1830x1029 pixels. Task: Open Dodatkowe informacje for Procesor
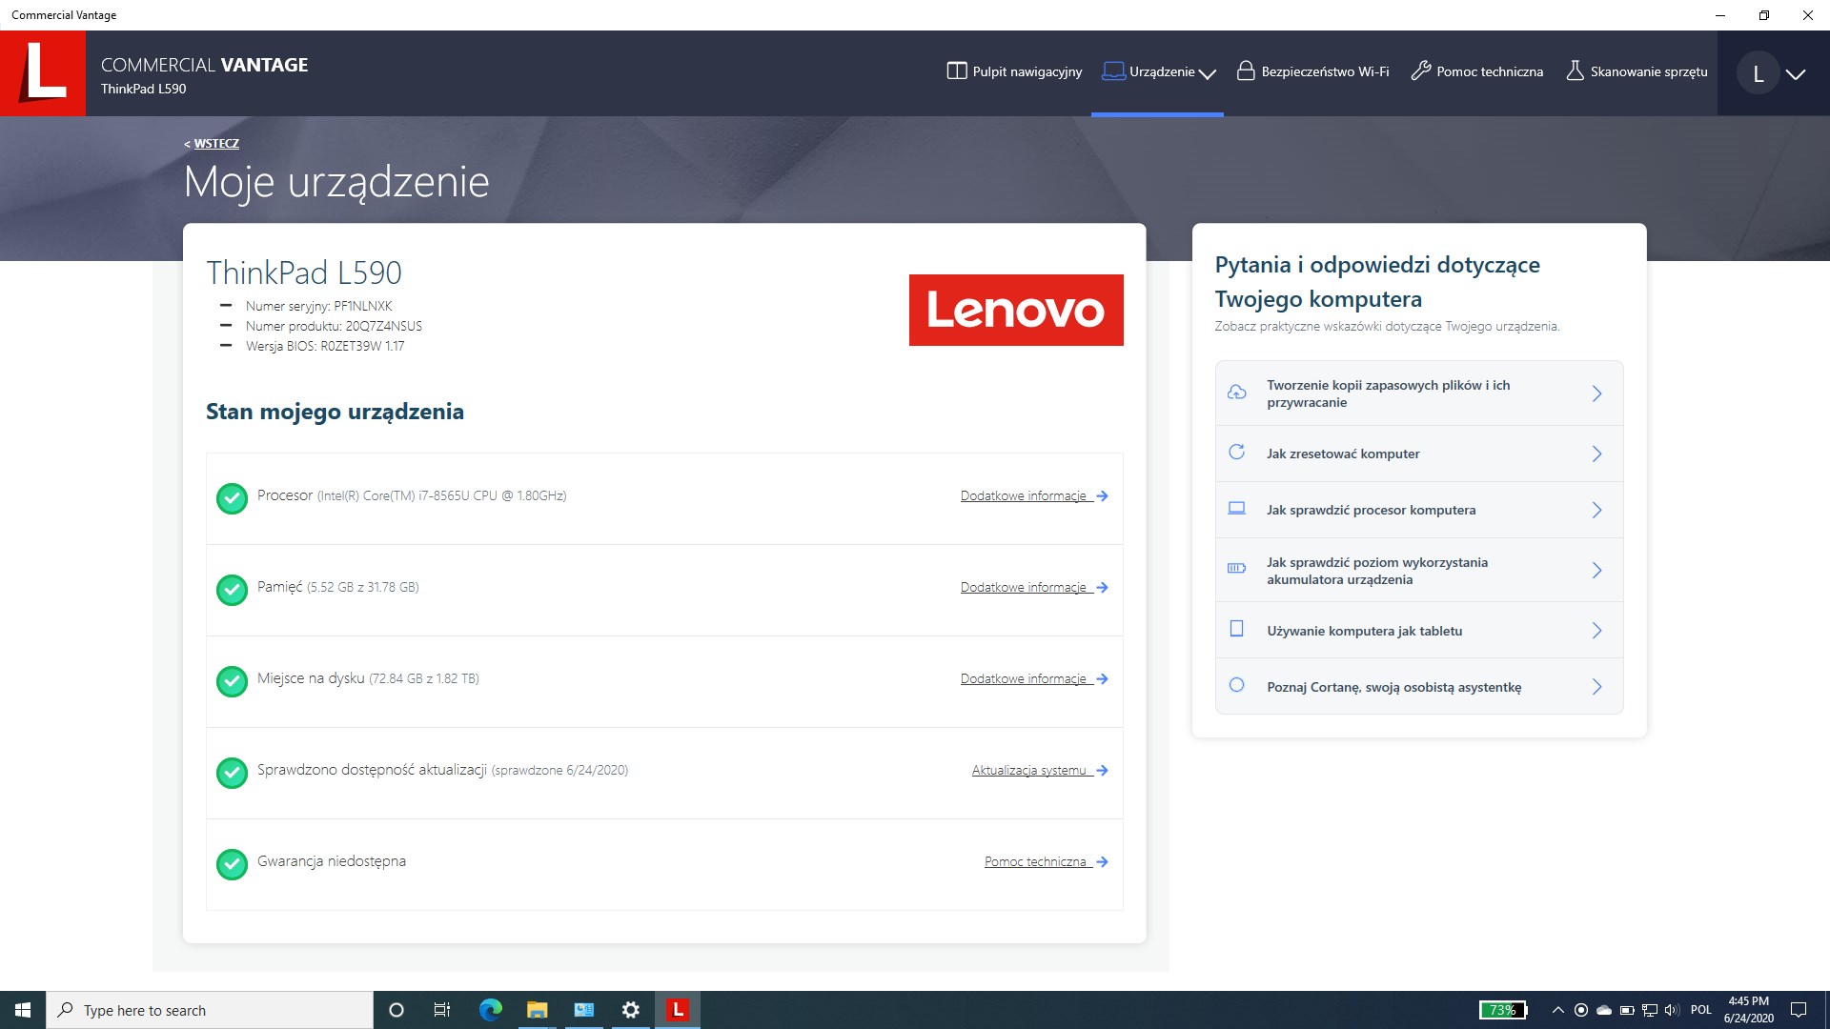coord(1034,495)
